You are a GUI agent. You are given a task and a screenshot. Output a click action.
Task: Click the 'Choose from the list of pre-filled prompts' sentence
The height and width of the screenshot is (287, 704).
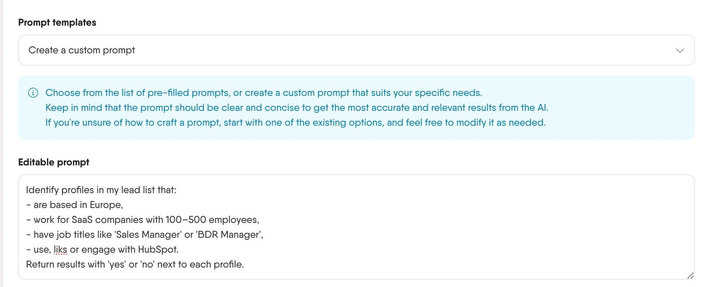(264, 93)
